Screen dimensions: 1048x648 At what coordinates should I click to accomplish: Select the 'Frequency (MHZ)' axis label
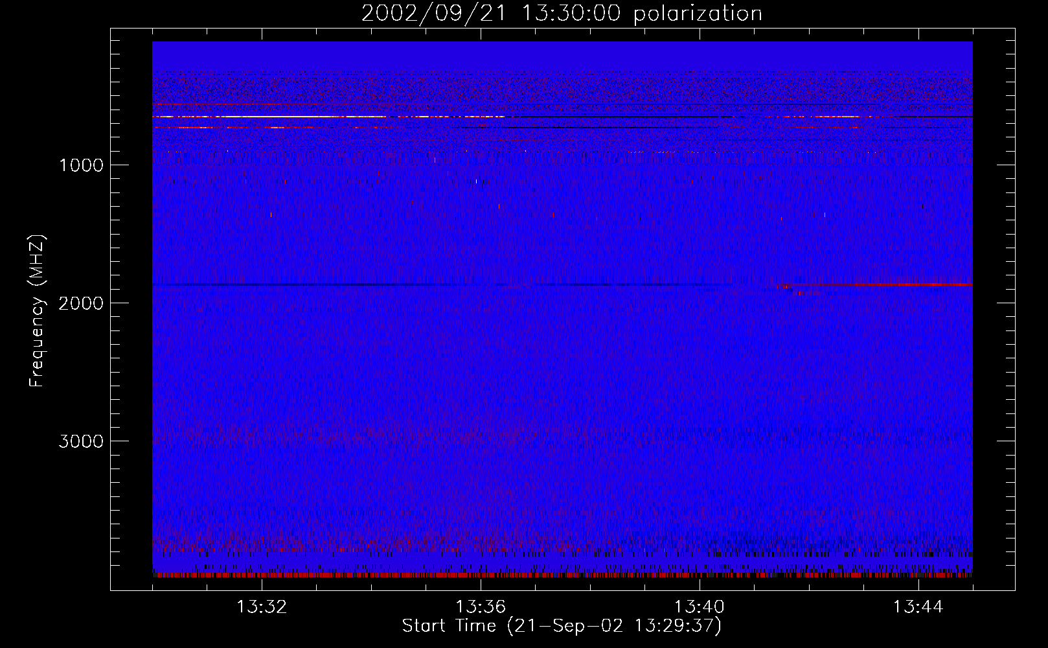(x=37, y=311)
